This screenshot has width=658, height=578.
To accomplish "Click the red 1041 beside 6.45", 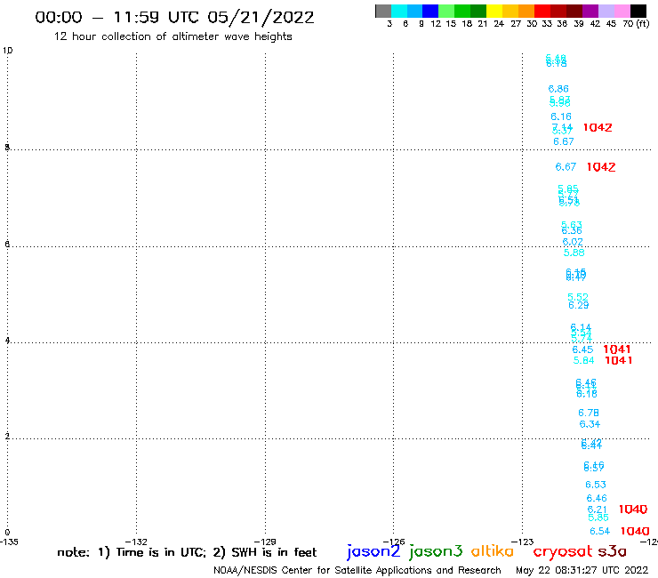I will pyautogui.click(x=617, y=349).
